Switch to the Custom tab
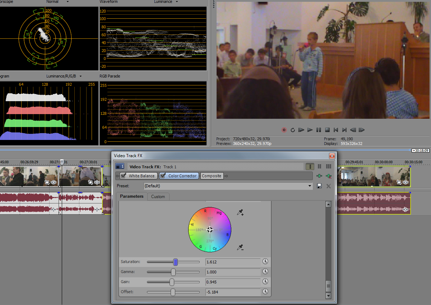Viewport: 431px width, 305px height. (x=158, y=197)
